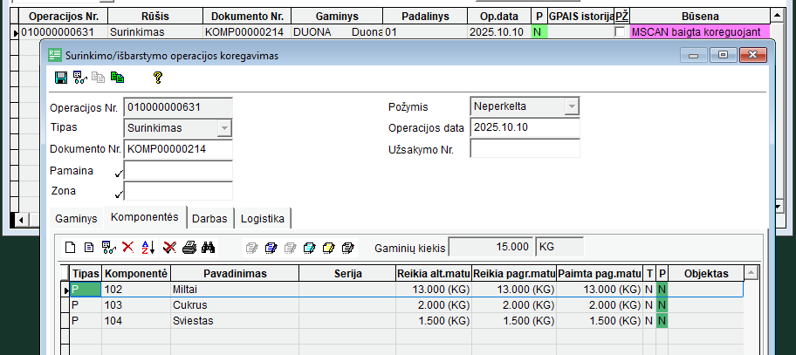Open the Tipas dropdown showing Surinkimas
796x355 pixels.
click(x=224, y=127)
